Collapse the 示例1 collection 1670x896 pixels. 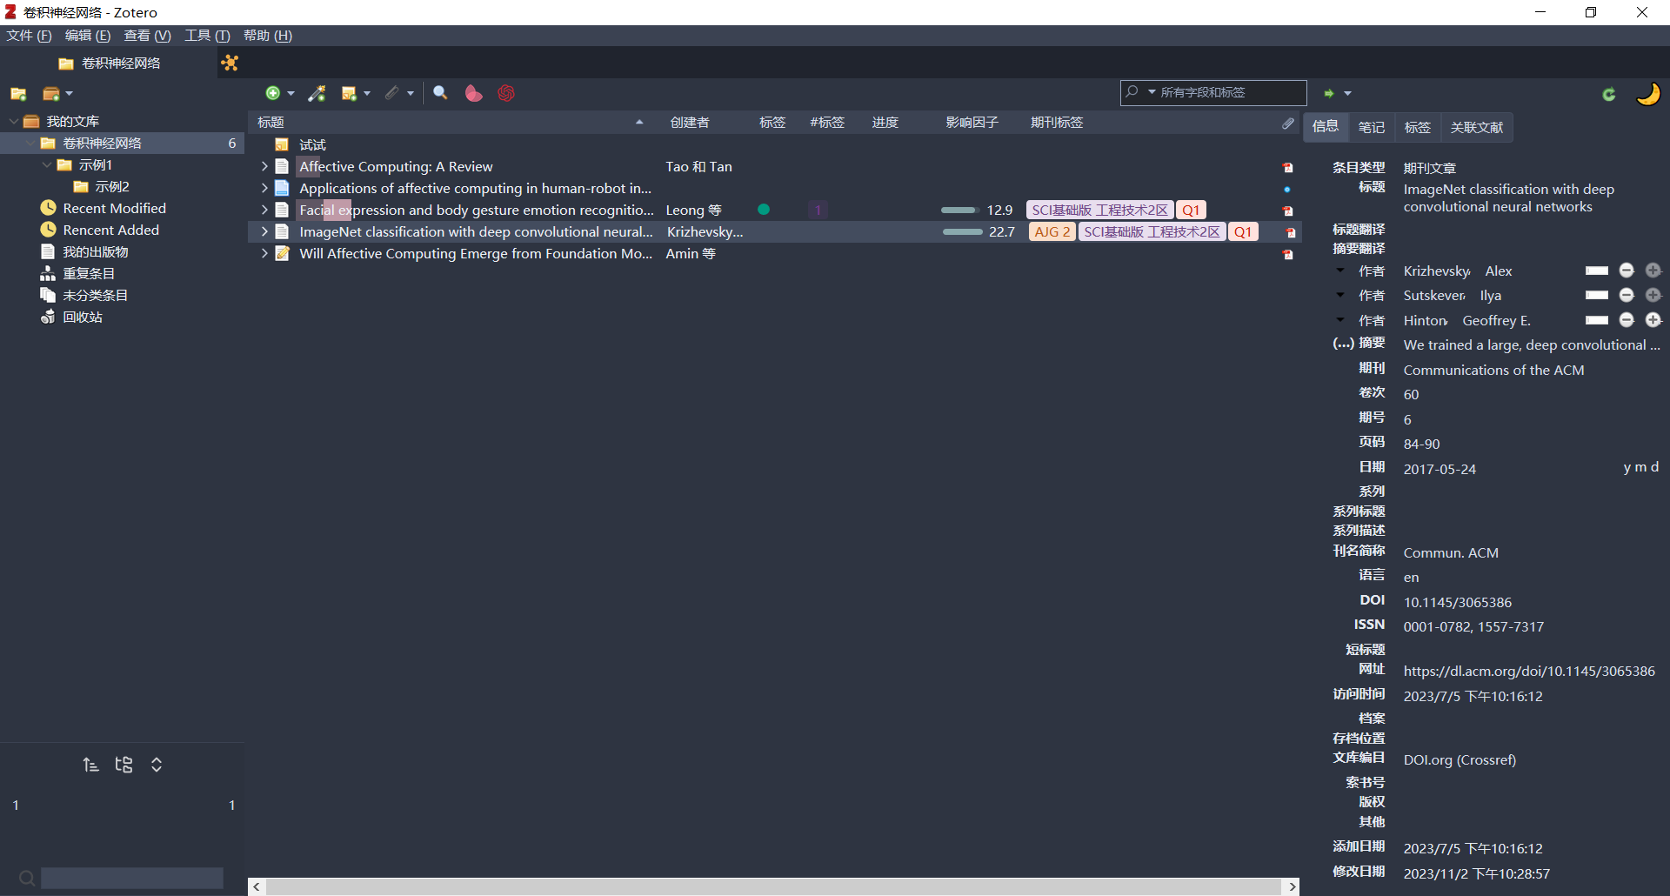(x=47, y=164)
